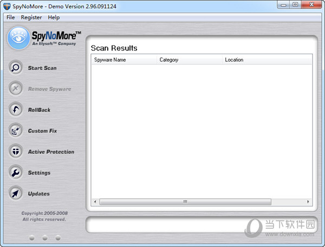Click the RollBack arrow icon
This screenshot has width=325, height=247.
(x=16, y=109)
